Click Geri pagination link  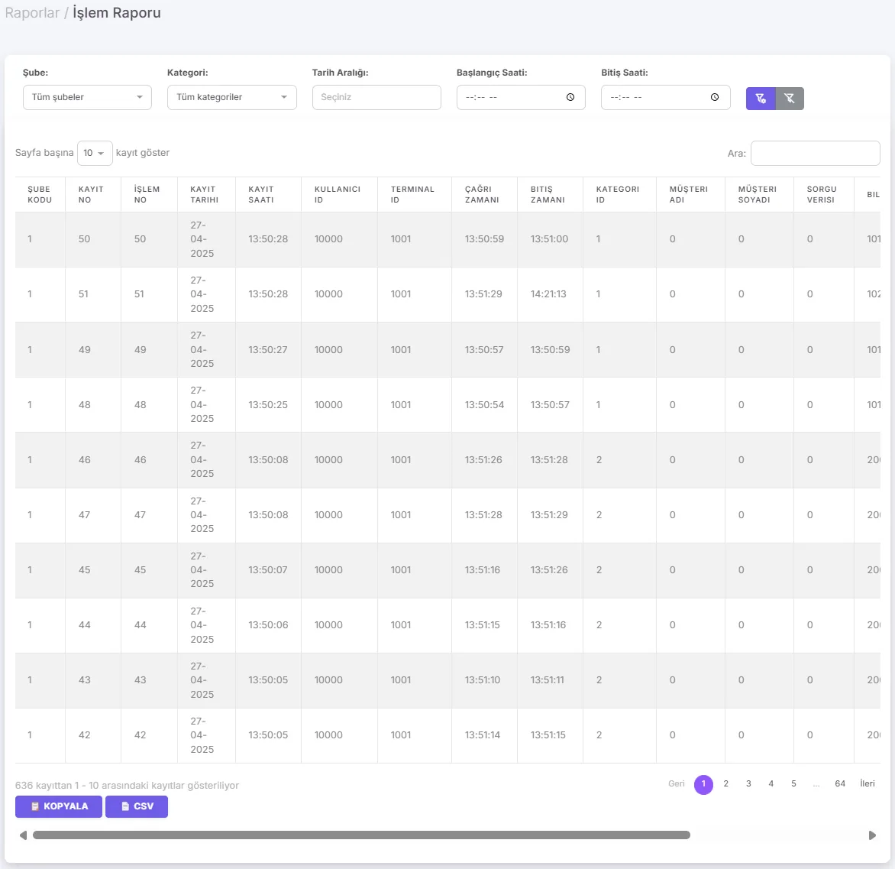[x=677, y=784]
